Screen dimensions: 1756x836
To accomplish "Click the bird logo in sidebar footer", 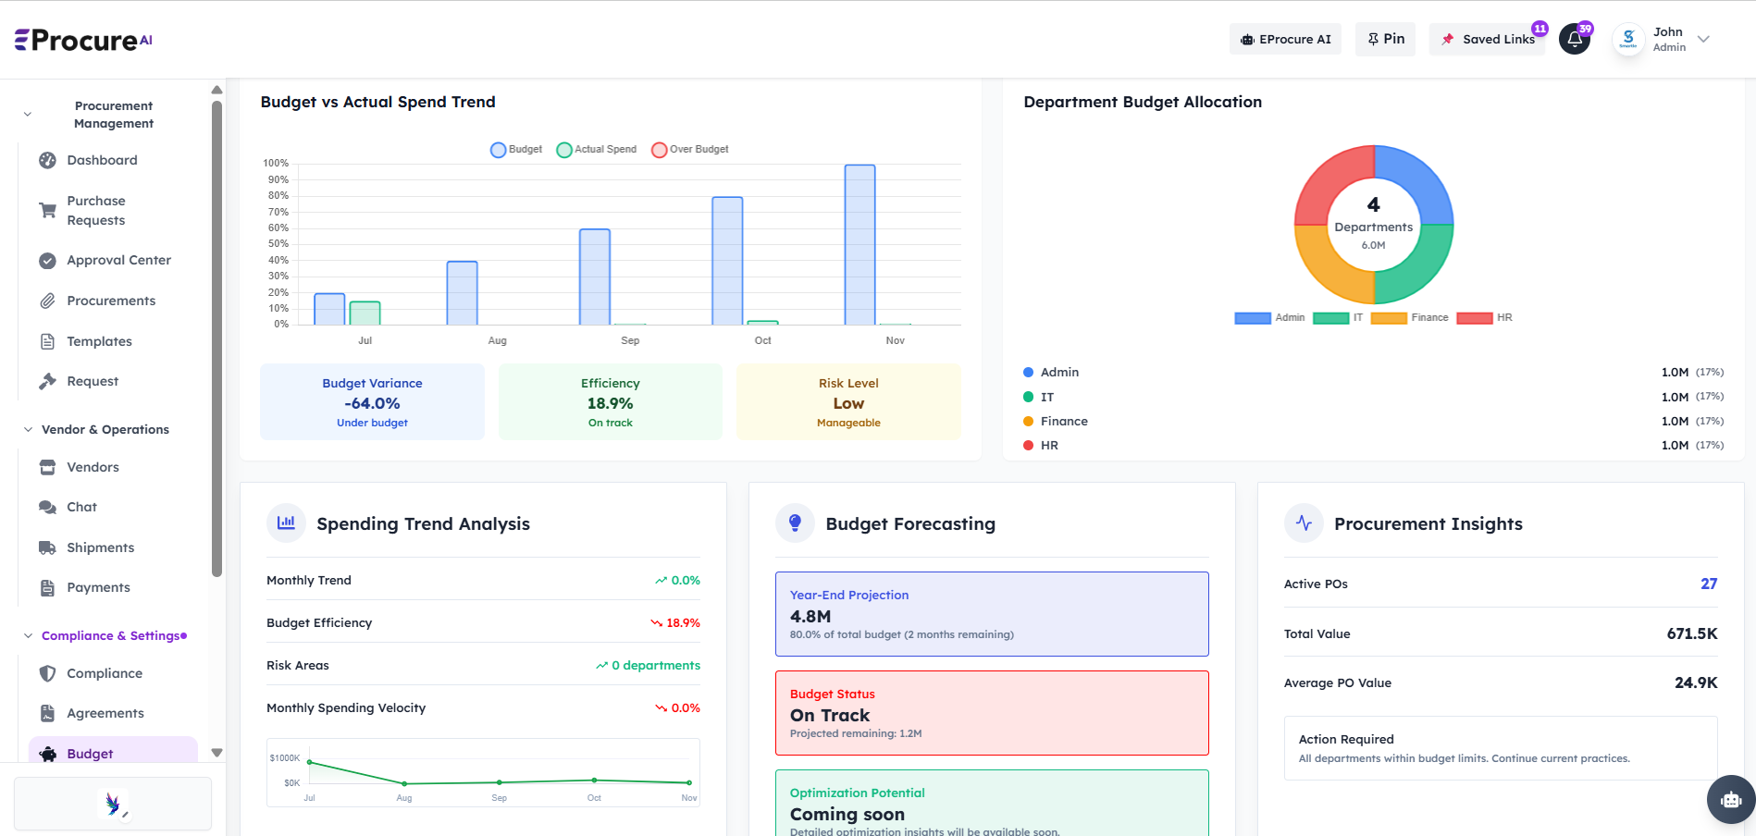I will point(113,804).
